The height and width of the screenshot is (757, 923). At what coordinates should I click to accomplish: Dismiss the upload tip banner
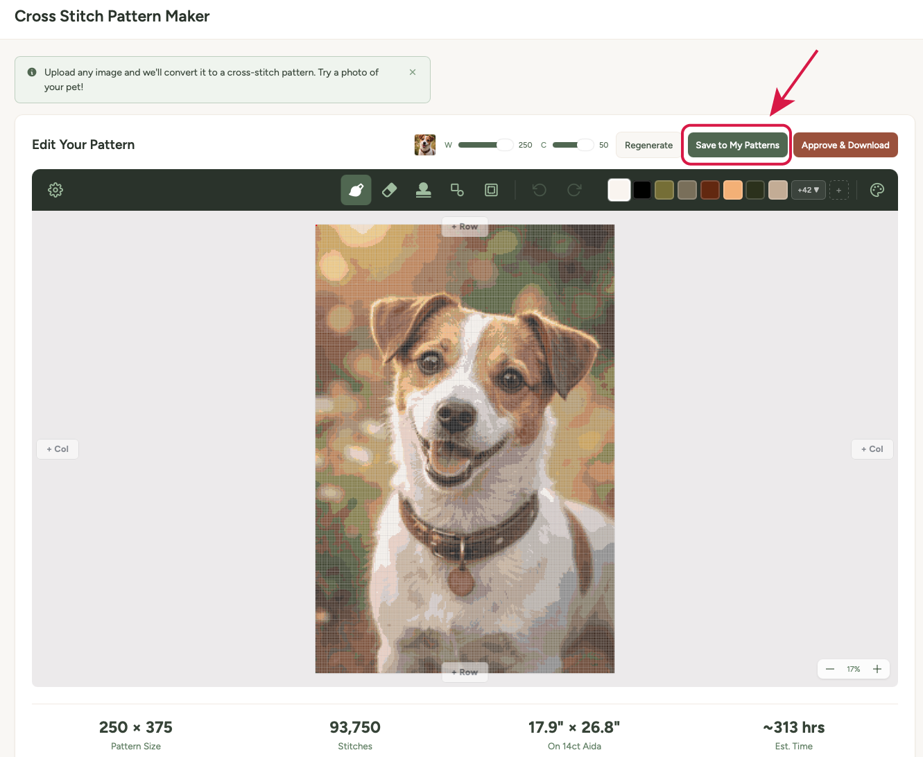point(412,71)
